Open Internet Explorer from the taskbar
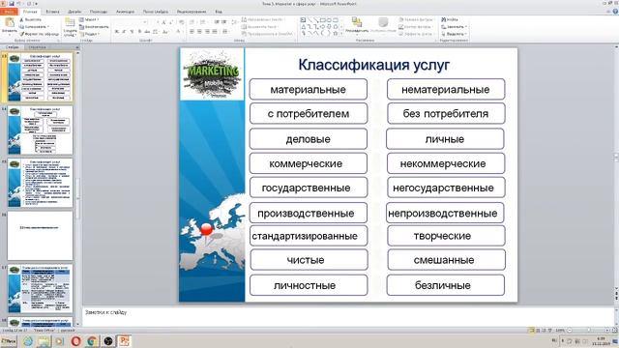 coord(28,341)
